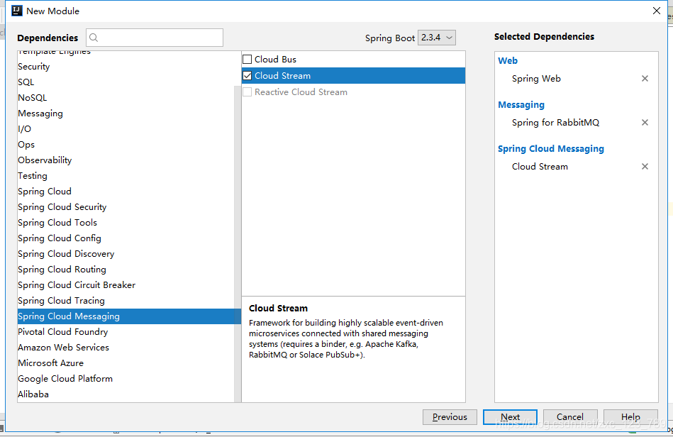Proceed with the Next button

[x=510, y=417]
